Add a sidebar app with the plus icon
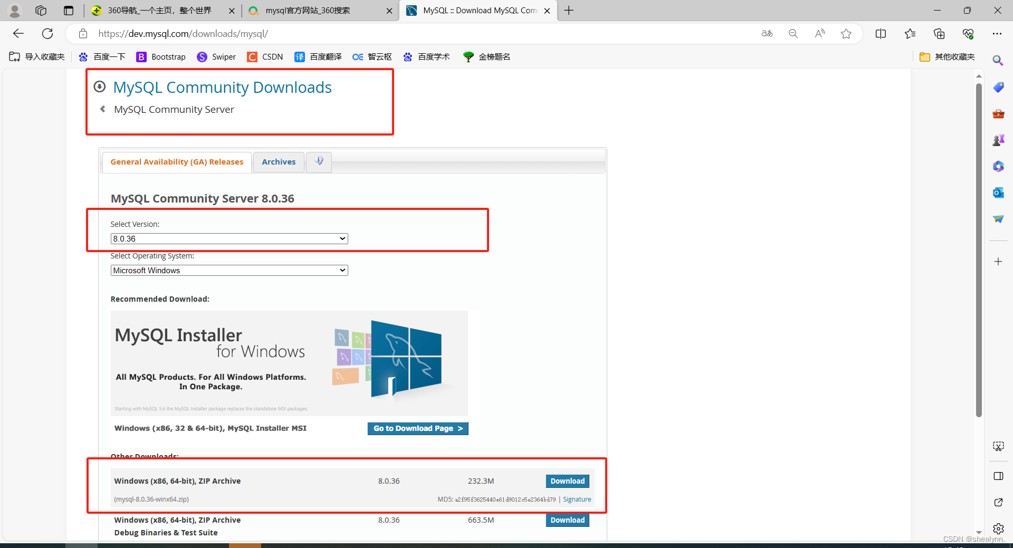The image size is (1013, 548). coord(998,262)
